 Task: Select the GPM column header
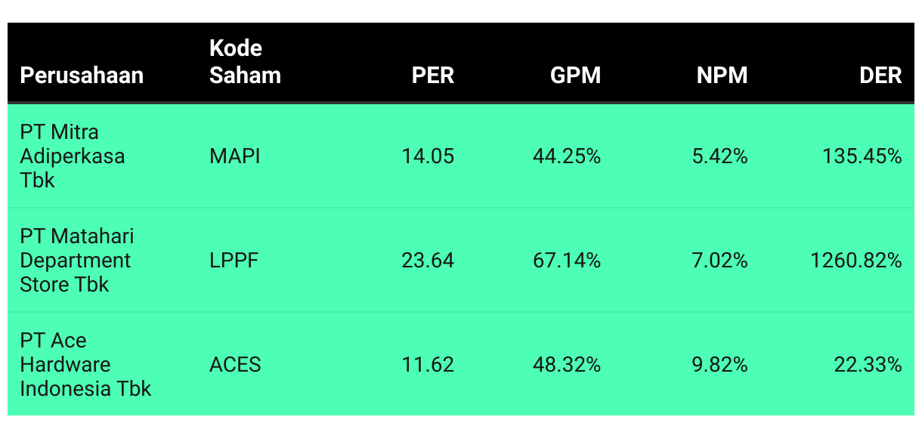[x=576, y=76]
